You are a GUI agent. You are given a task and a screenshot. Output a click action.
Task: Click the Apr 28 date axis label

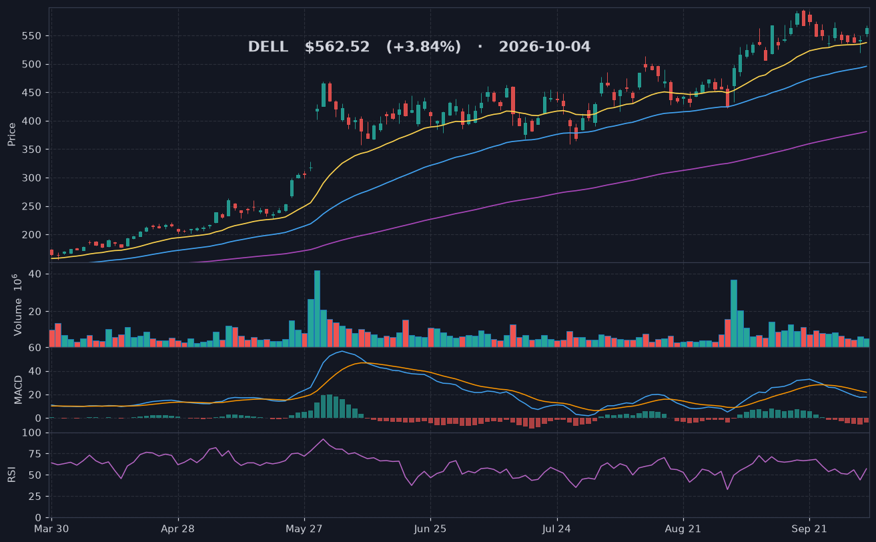click(x=178, y=529)
